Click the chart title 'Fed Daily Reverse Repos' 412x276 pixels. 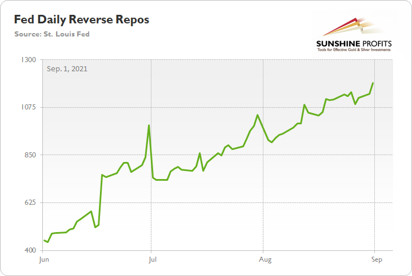pyautogui.click(x=82, y=20)
